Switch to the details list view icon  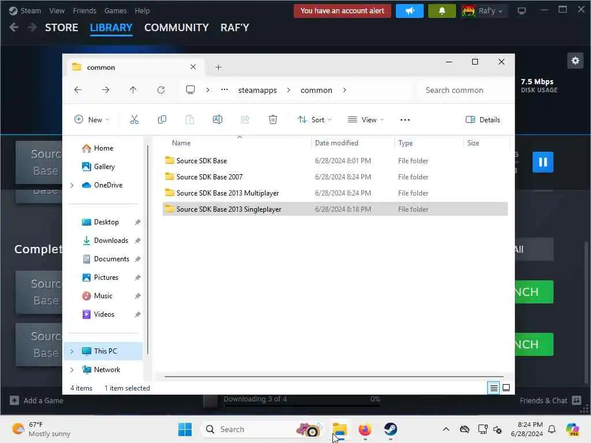[x=494, y=388]
